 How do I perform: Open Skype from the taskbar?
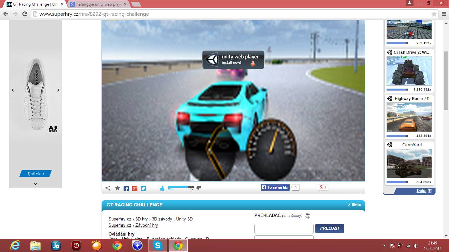(158, 245)
